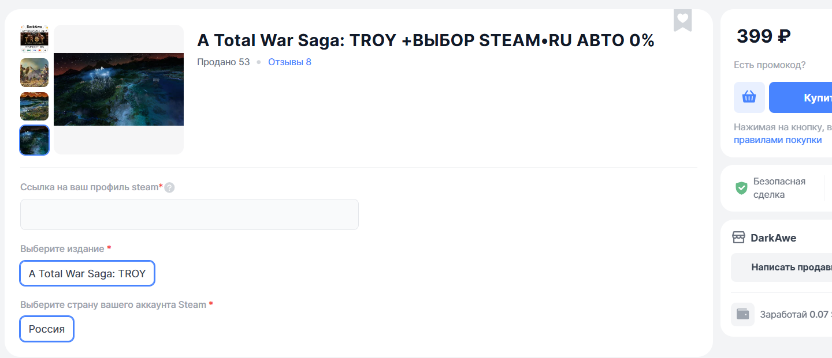Click the store icon next to DarkAwe
832x358 pixels.
(x=738, y=238)
